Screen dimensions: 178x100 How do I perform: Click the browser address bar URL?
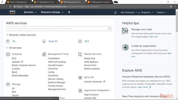[62, 7]
